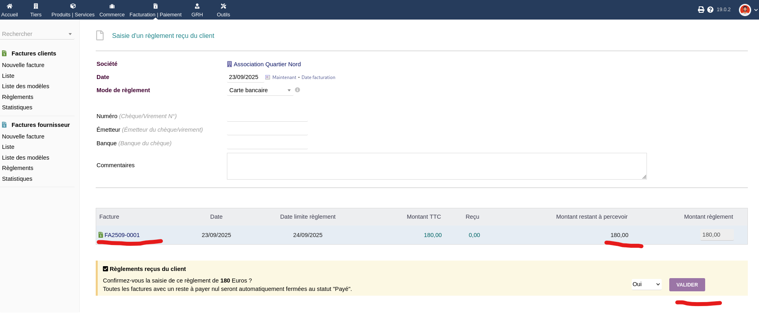Open the GRH user icon
This screenshot has width=759, height=334.
pos(197,6)
